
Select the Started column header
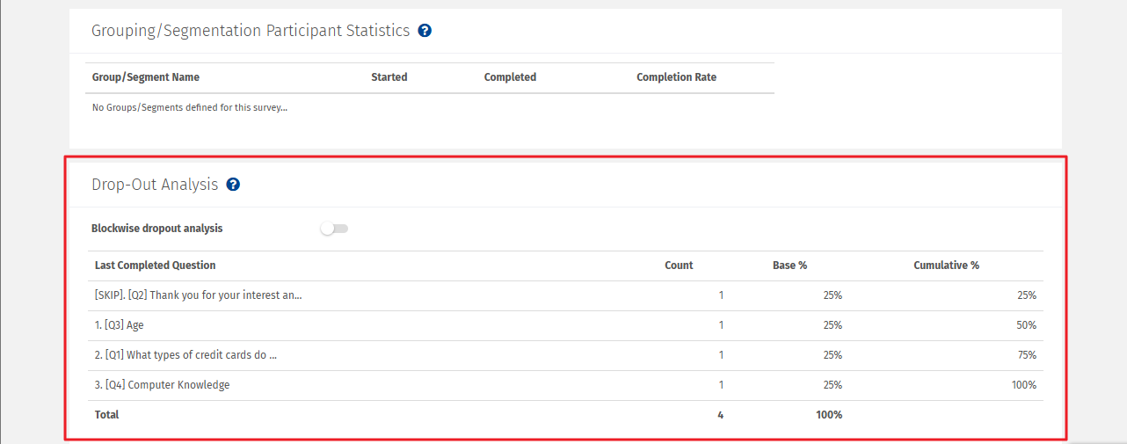[x=389, y=77]
